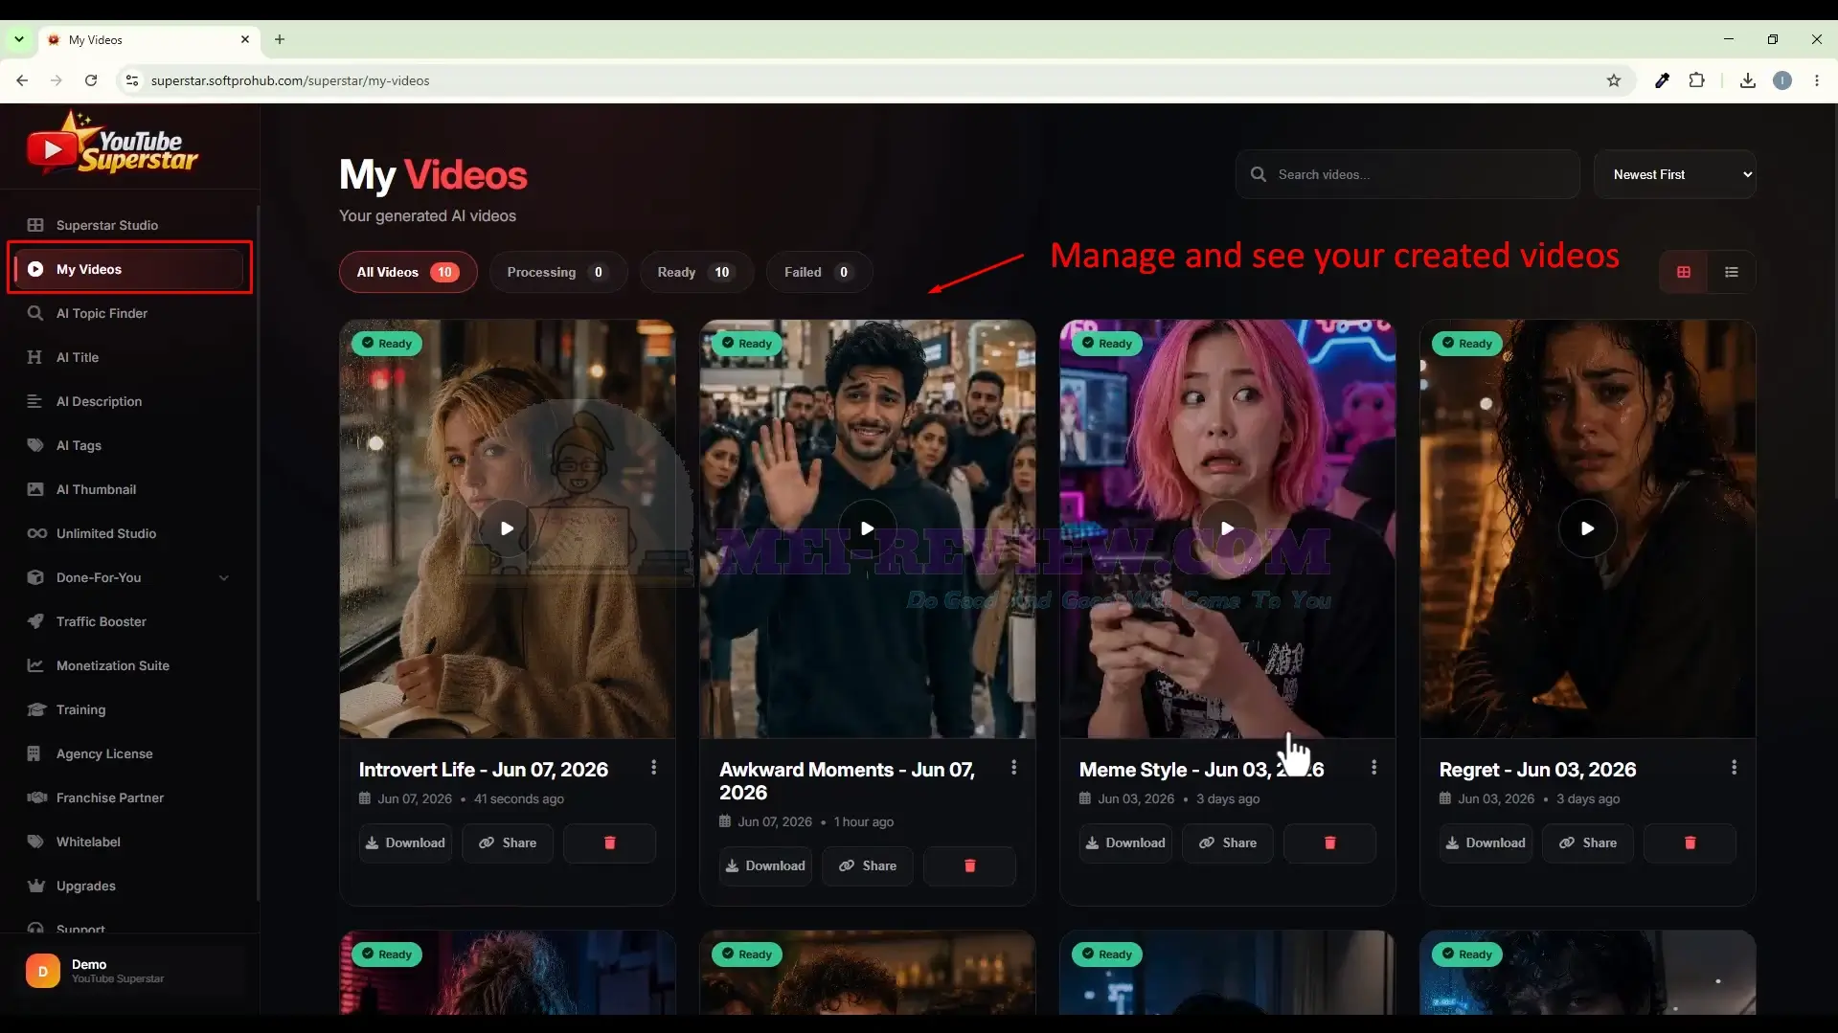This screenshot has width=1838, height=1033.
Task: Delete the Introvert Life video
Action: point(609,842)
